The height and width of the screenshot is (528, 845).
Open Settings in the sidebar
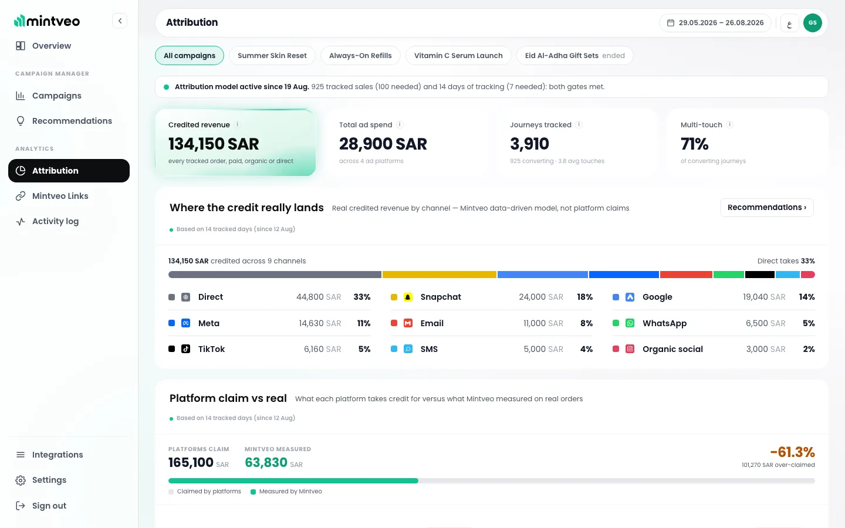coord(69,480)
